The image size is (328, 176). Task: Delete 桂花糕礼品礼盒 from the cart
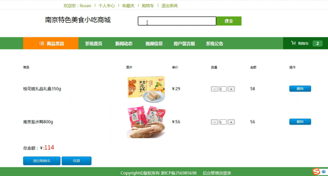pyautogui.click(x=300, y=89)
